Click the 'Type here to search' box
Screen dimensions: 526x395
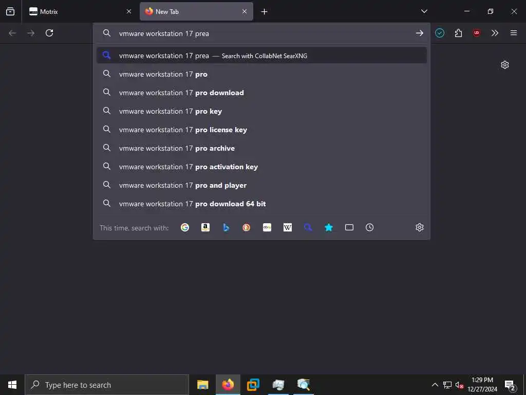point(107,385)
